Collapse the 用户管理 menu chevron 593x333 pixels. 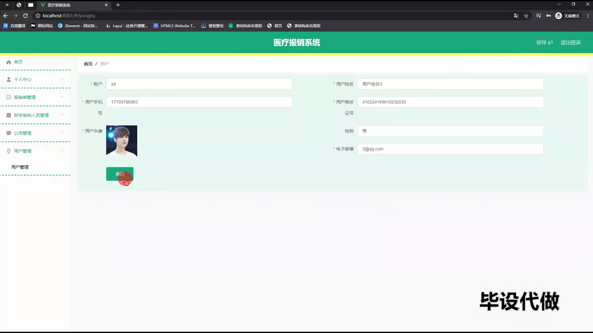(x=62, y=151)
